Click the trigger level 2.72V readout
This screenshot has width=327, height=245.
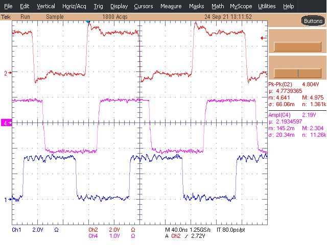pyautogui.click(x=198, y=236)
